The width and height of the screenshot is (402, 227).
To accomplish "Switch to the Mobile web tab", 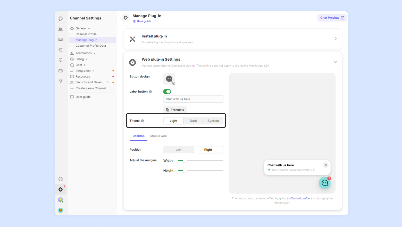I will [x=158, y=136].
